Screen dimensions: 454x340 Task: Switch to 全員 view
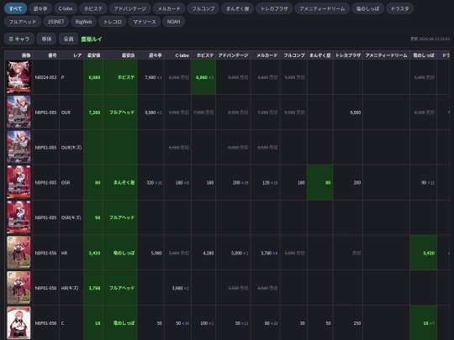[x=68, y=39]
